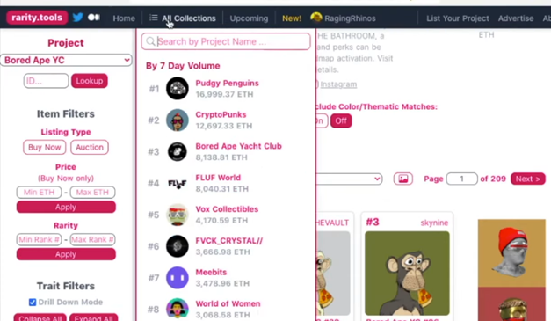
Task: Focus the Min Rank # field
Action: [39, 239]
